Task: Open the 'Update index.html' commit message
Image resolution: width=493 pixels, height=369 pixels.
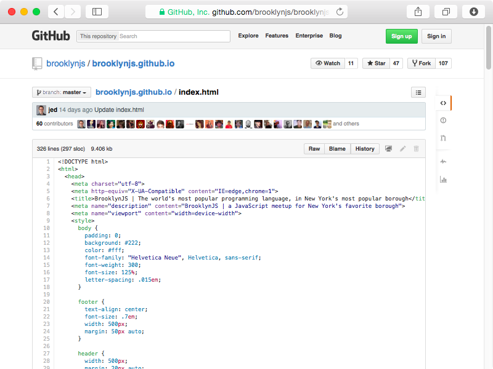Action: coord(119,110)
